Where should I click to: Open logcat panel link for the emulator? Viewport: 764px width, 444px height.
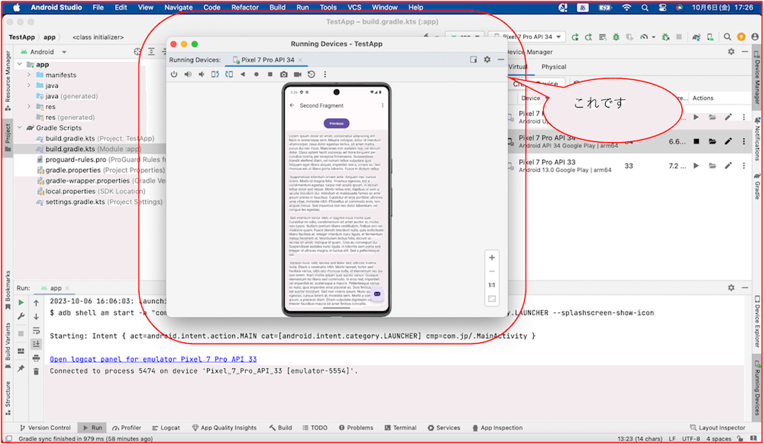(x=153, y=359)
